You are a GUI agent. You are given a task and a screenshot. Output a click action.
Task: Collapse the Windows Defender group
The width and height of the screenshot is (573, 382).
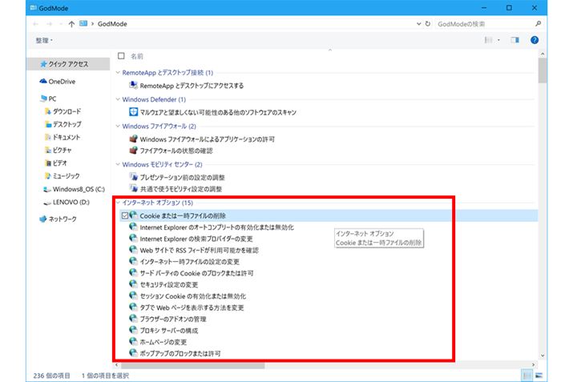118,99
